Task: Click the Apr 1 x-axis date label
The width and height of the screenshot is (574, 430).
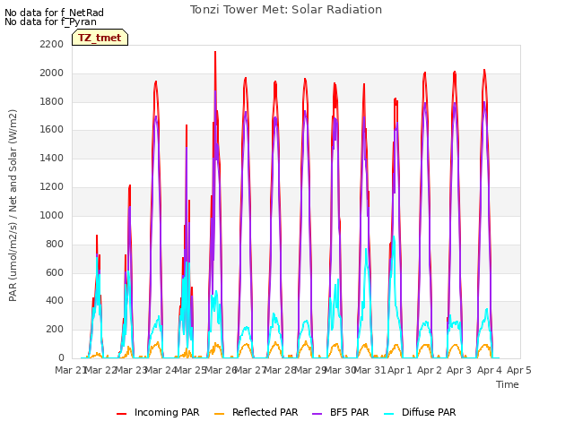Action: point(400,370)
